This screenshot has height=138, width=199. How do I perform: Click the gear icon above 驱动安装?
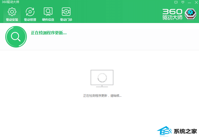[x=12, y=12]
